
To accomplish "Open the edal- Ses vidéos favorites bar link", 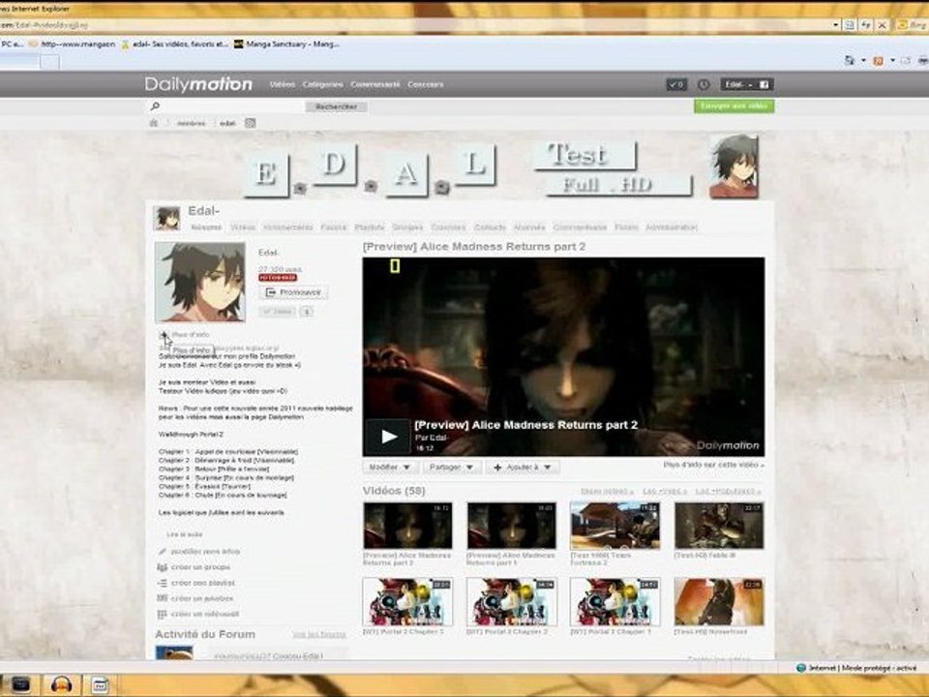I will 174,45.
